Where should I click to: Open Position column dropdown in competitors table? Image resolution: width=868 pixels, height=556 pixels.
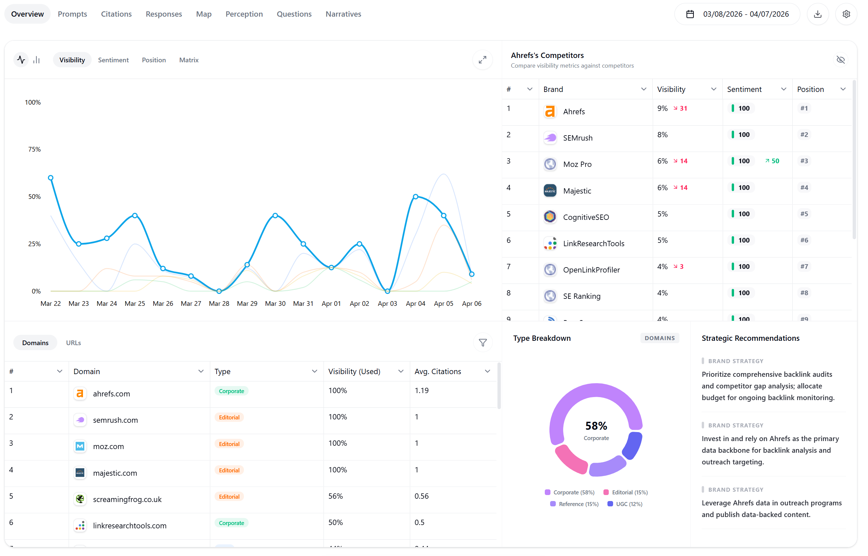[x=843, y=89]
